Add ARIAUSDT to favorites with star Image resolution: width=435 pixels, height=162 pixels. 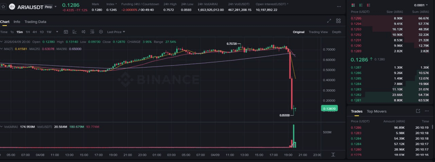coord(3,6)
